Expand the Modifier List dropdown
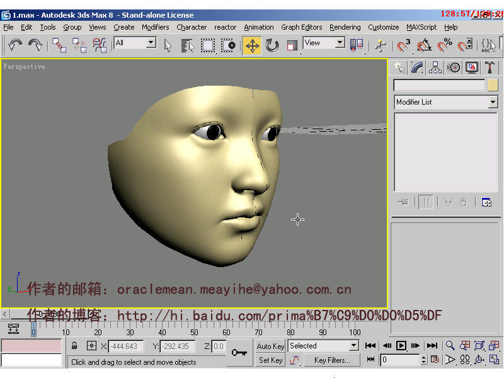 click(446, 102)
